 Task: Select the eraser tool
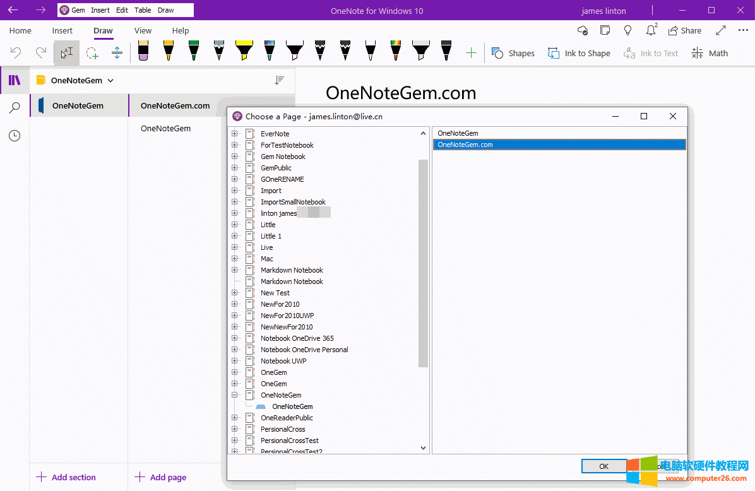pos(143,51)
